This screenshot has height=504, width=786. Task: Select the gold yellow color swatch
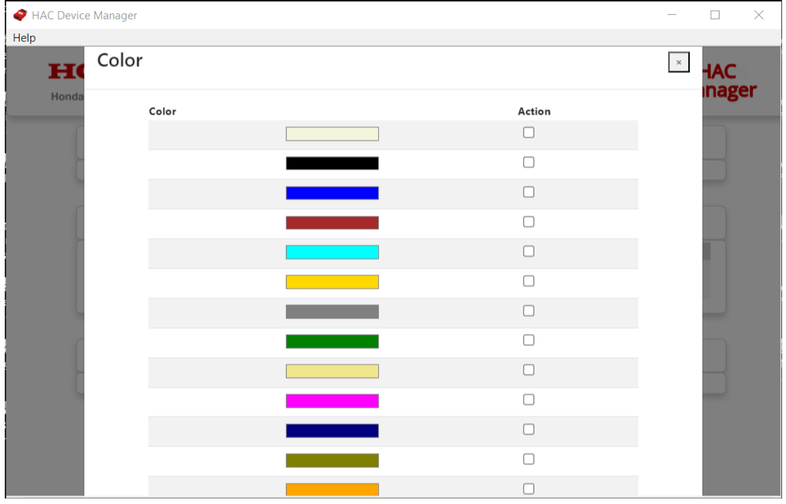[332, 282]
